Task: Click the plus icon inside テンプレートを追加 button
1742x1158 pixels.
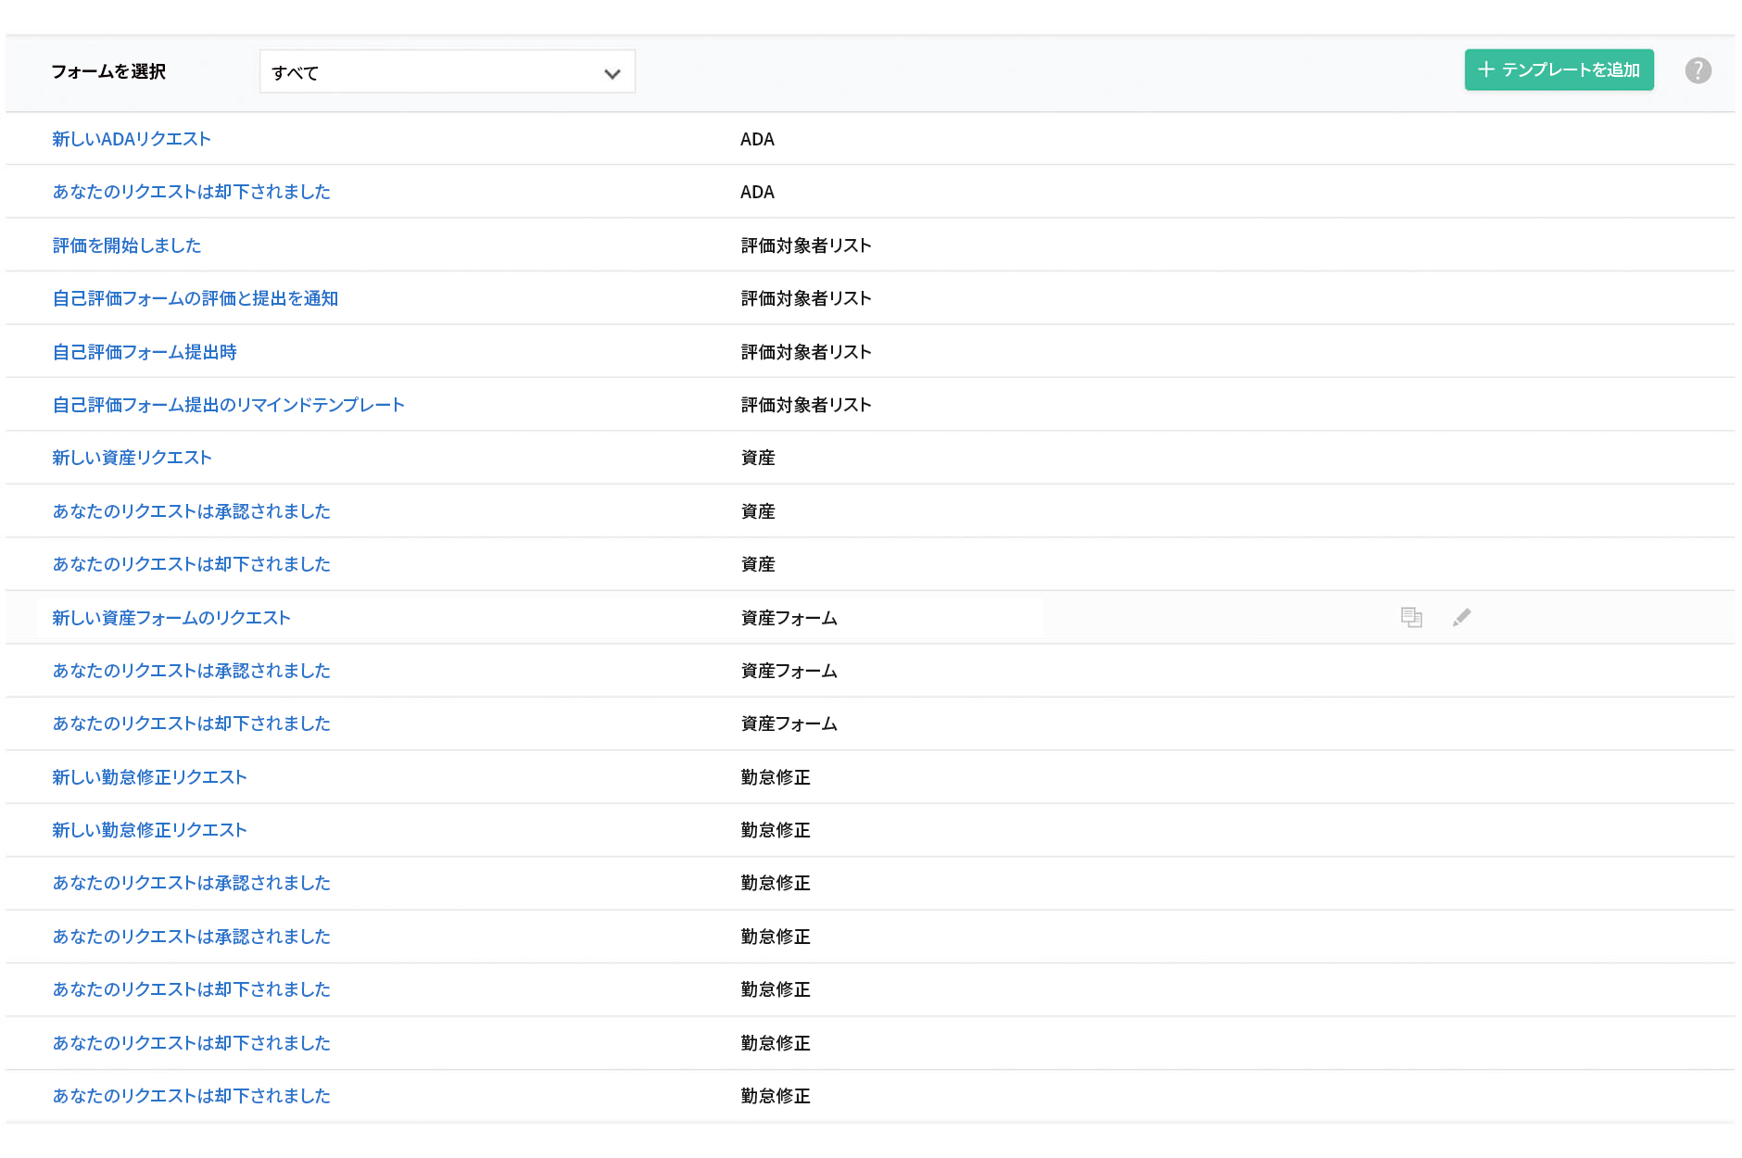Action: [x=1486, y=69]
